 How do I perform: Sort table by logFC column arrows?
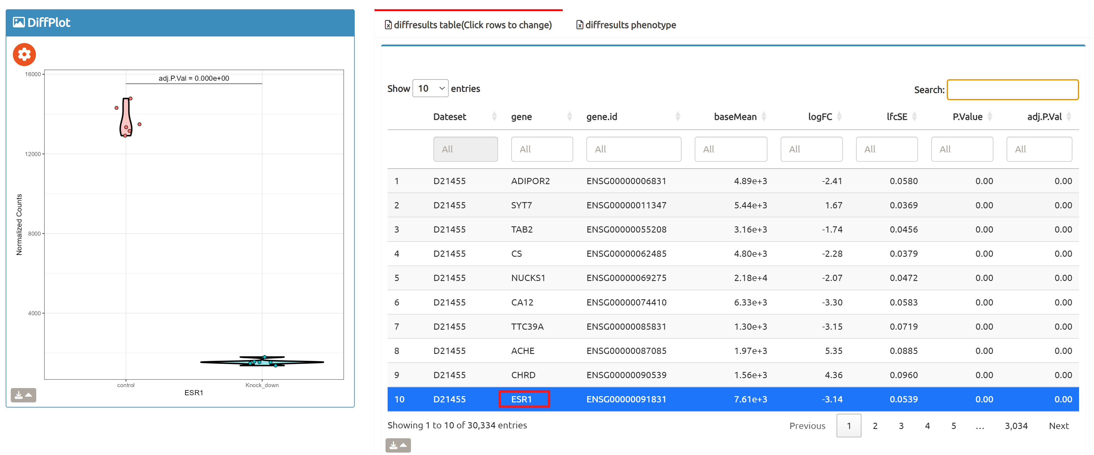pos(839,116)
